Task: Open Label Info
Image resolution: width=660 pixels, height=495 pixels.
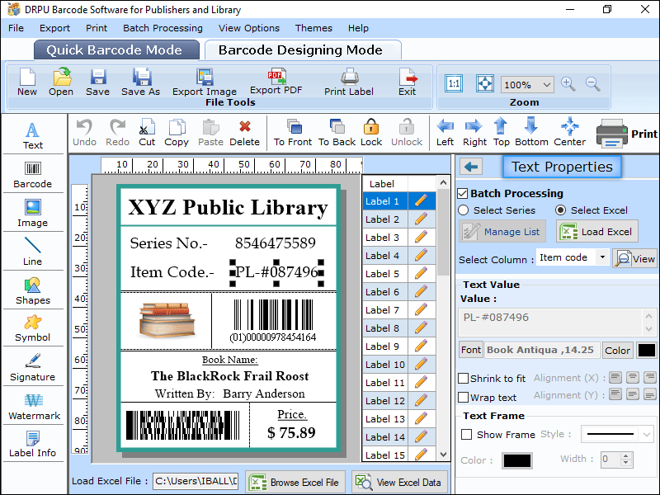Action: [x=33, y=444]
